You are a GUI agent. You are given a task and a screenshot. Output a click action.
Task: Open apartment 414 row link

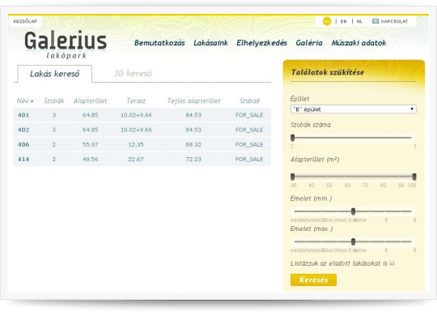[23, 160]
